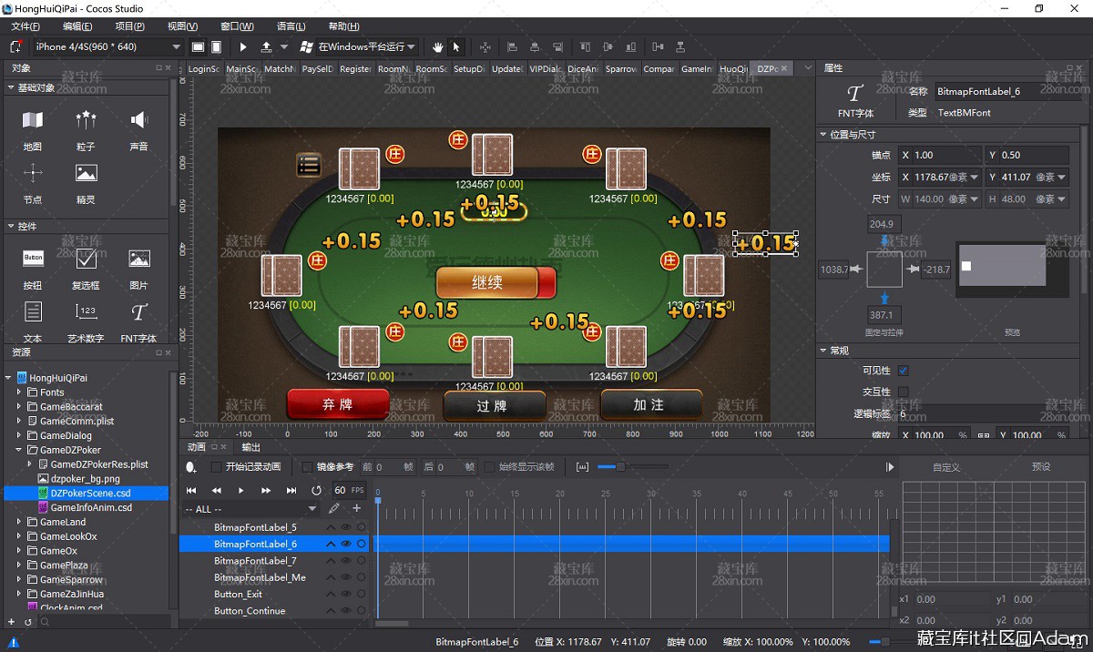Open the 在Windows平台运行 platform dropdown
The width and height of the screenshot is (1093, 652).
point(367,46)
